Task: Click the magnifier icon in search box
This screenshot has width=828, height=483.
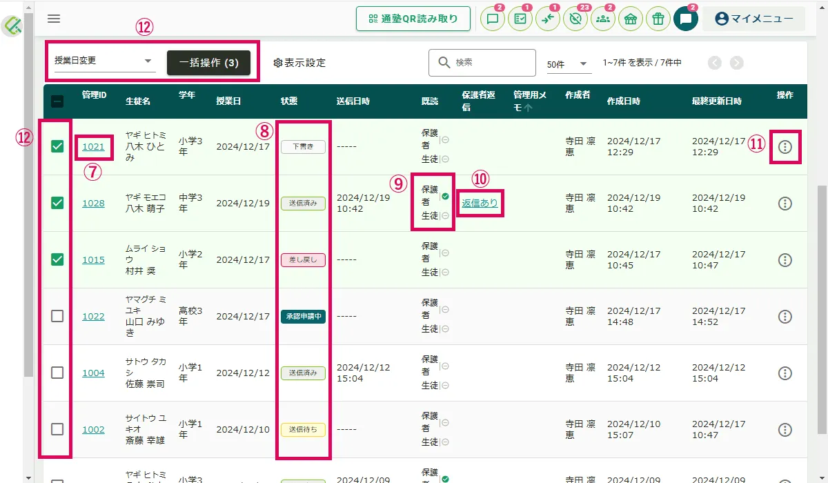Action: 444,63
